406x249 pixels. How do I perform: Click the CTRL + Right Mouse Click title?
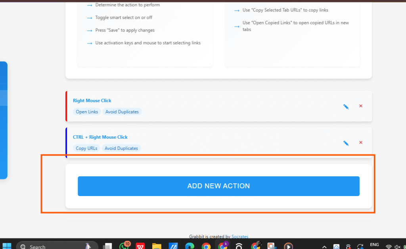100,137
